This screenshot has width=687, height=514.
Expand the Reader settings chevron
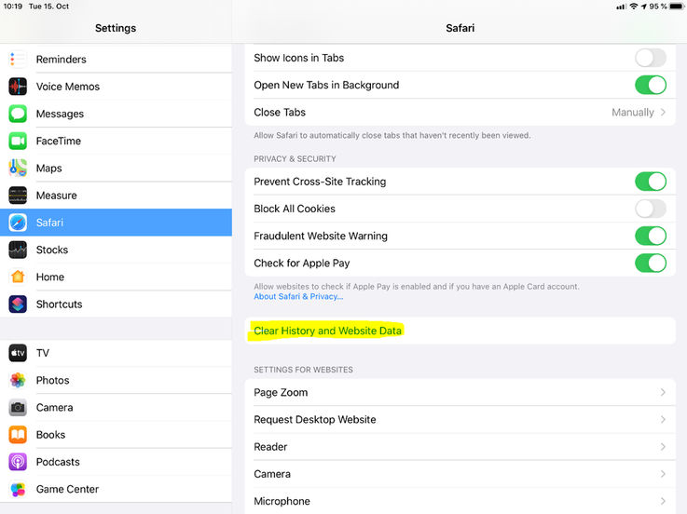(663, 447)
